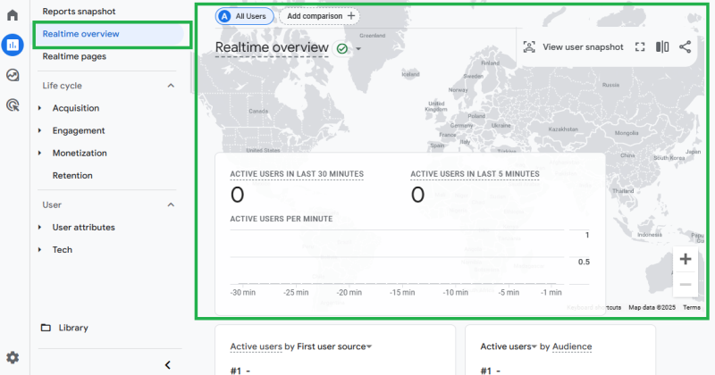Click the View user snapshot icon
This screenshot has width=715, height=375.
529,47
